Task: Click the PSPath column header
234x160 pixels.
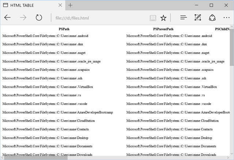Action: (64, 29)
